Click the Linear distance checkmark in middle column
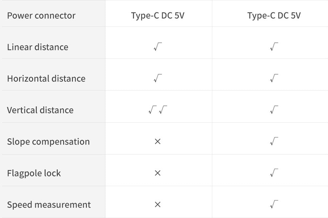Image resolution: width=328 pixels, height=218 pixels. [157, 47]
